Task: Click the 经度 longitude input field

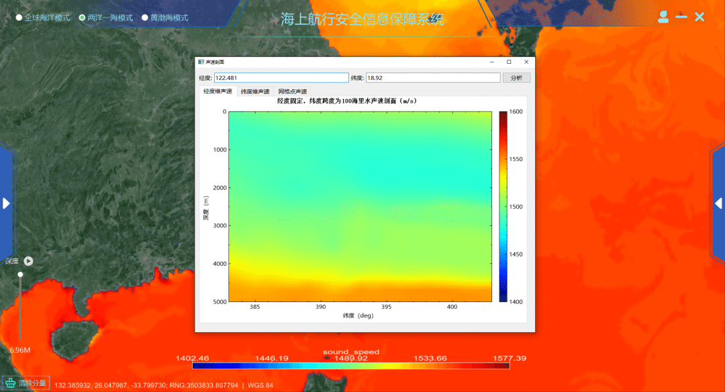Action: [x=281, y=78]
